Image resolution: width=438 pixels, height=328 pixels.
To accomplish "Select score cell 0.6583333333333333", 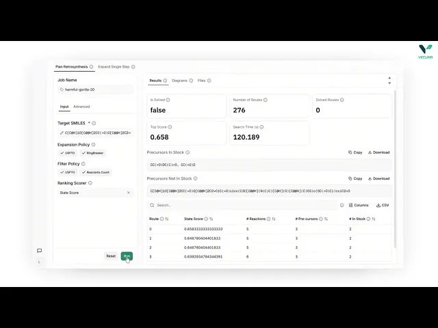I will [203, 229].
